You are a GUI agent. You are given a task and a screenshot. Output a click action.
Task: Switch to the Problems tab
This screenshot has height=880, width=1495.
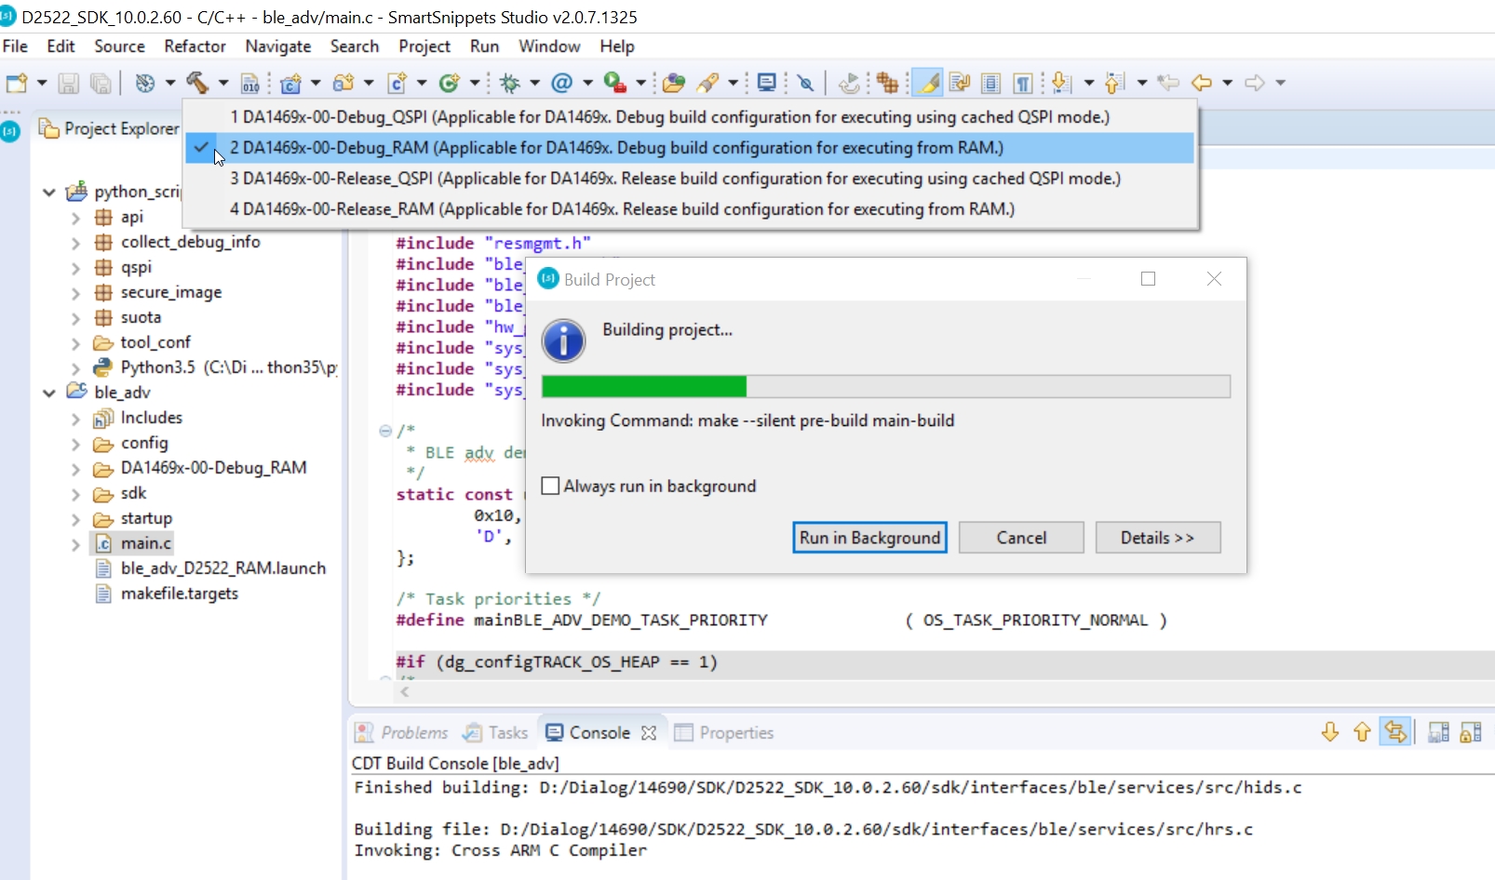pyautogui.click(x=401, y=733)
